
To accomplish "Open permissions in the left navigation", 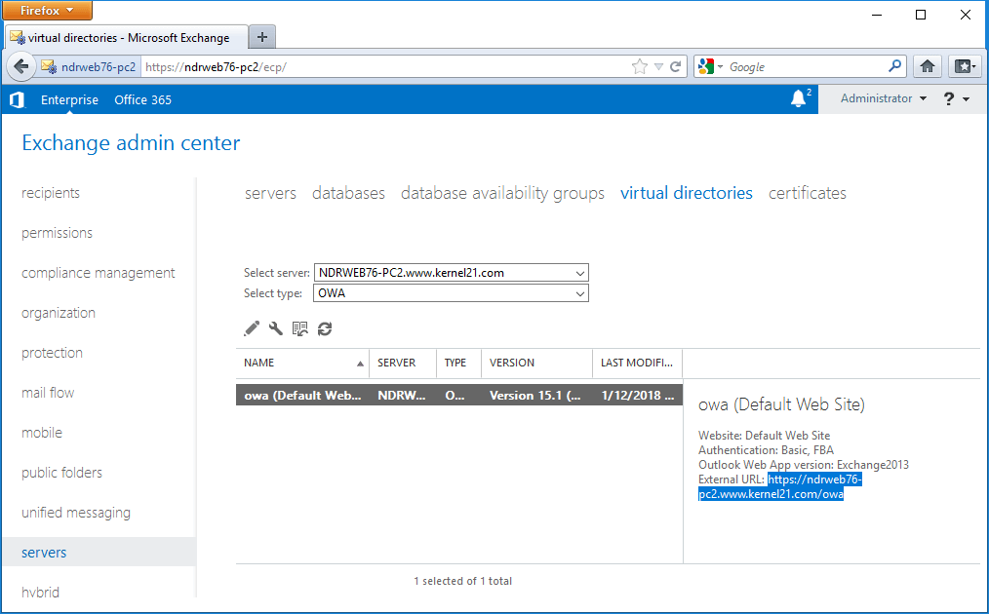I will [x=57, y=233].
